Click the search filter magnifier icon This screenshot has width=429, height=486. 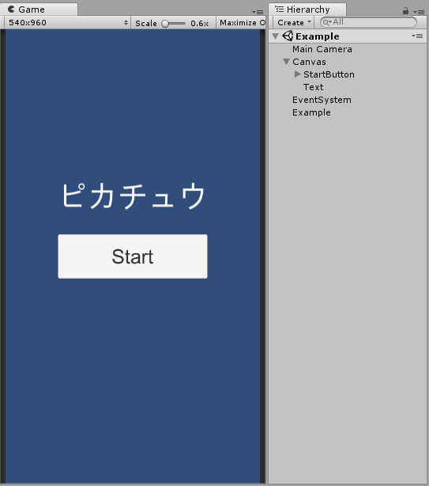click(326, 22)
